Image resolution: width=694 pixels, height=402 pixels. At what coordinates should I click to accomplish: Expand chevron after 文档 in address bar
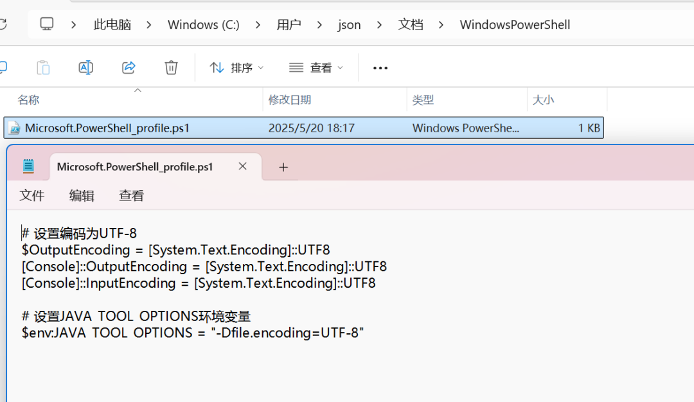441,25
